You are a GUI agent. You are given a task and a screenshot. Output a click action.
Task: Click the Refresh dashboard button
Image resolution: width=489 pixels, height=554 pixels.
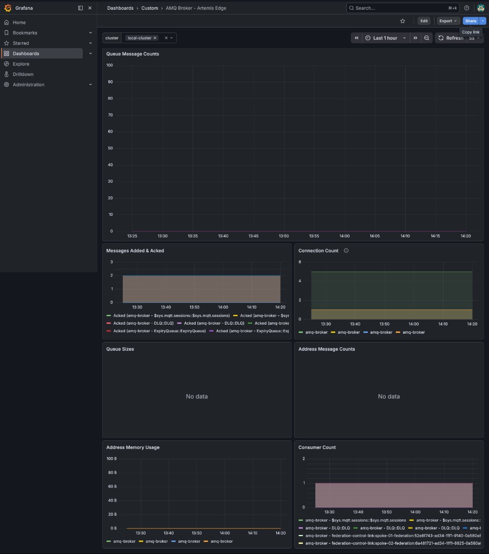[451, 38]
